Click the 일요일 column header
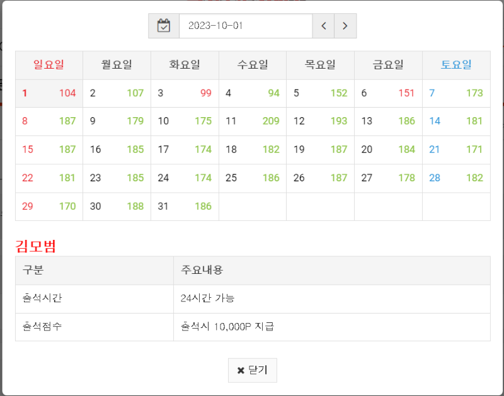 (49, 64)
